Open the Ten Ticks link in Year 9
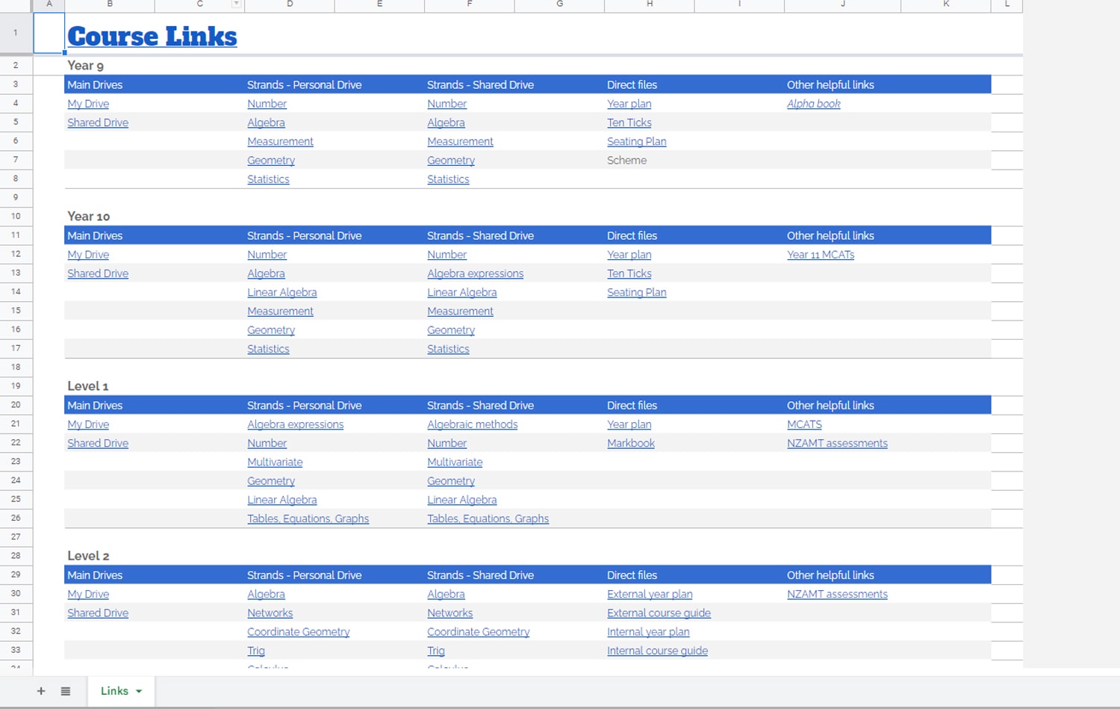Viewport: 1120px width, 709px height. coord(629,123)
